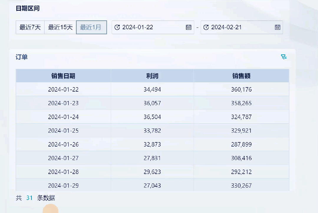Click the 日期区间 heading
Screen dimensions: 318x213
(x=28, y=8)
